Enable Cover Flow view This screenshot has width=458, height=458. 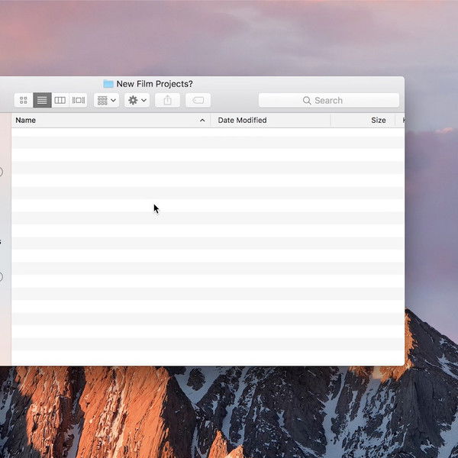coord(79,100)
